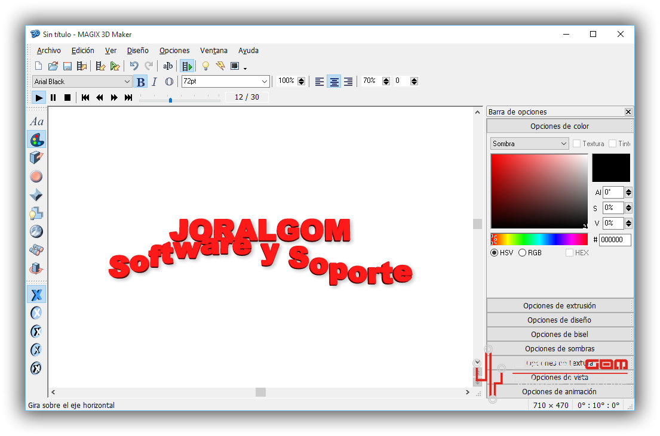Select the light circled X style
Viewport: 660px width, 436px height.
click(36, 313)
